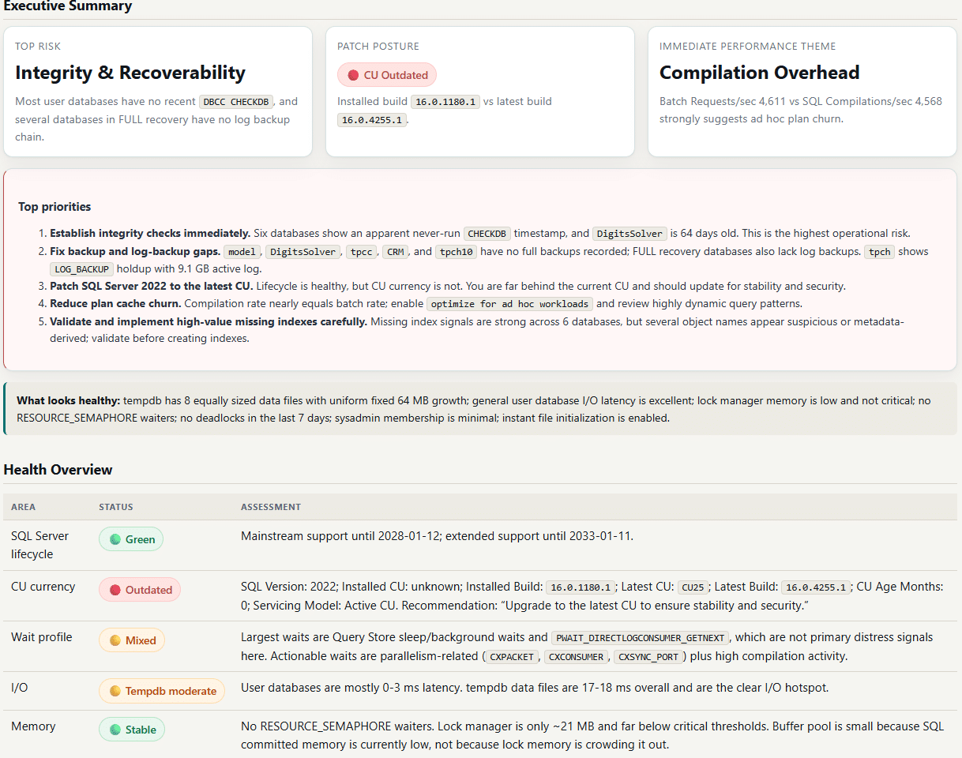Click 'Reduce plan cache churn.' priority
The image size is (962, 758).
point(116,304)
